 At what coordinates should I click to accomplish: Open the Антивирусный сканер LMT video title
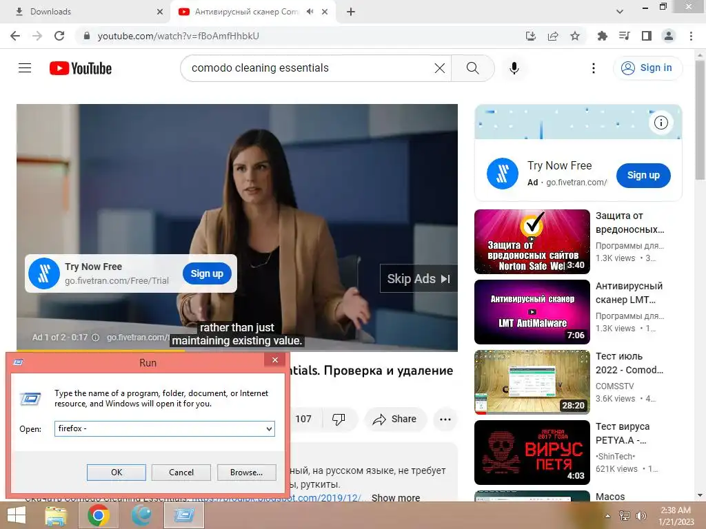click(x=629, y=293)
